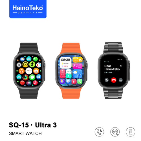
Task: Open the settings gear app icon
Action: [19, 65]
